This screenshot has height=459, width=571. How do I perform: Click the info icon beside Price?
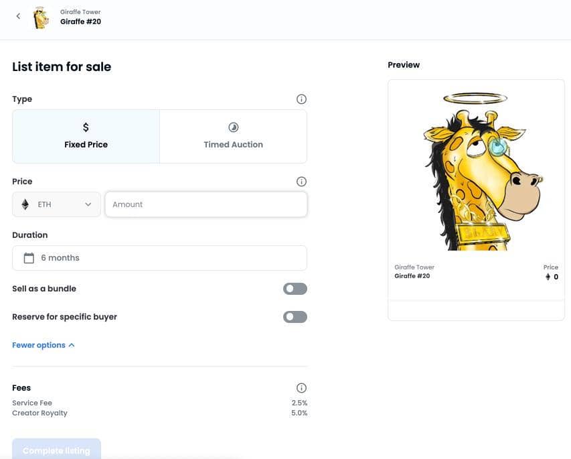[301, 181]
